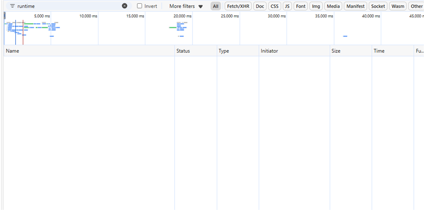Show only Wasm requests
The width and height of the screenshot is (424, 210).
tap(398, 6)
